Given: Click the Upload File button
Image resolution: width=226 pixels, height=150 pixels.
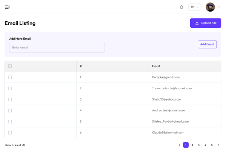Looking at the screenshot, I should tap(206, 23).
